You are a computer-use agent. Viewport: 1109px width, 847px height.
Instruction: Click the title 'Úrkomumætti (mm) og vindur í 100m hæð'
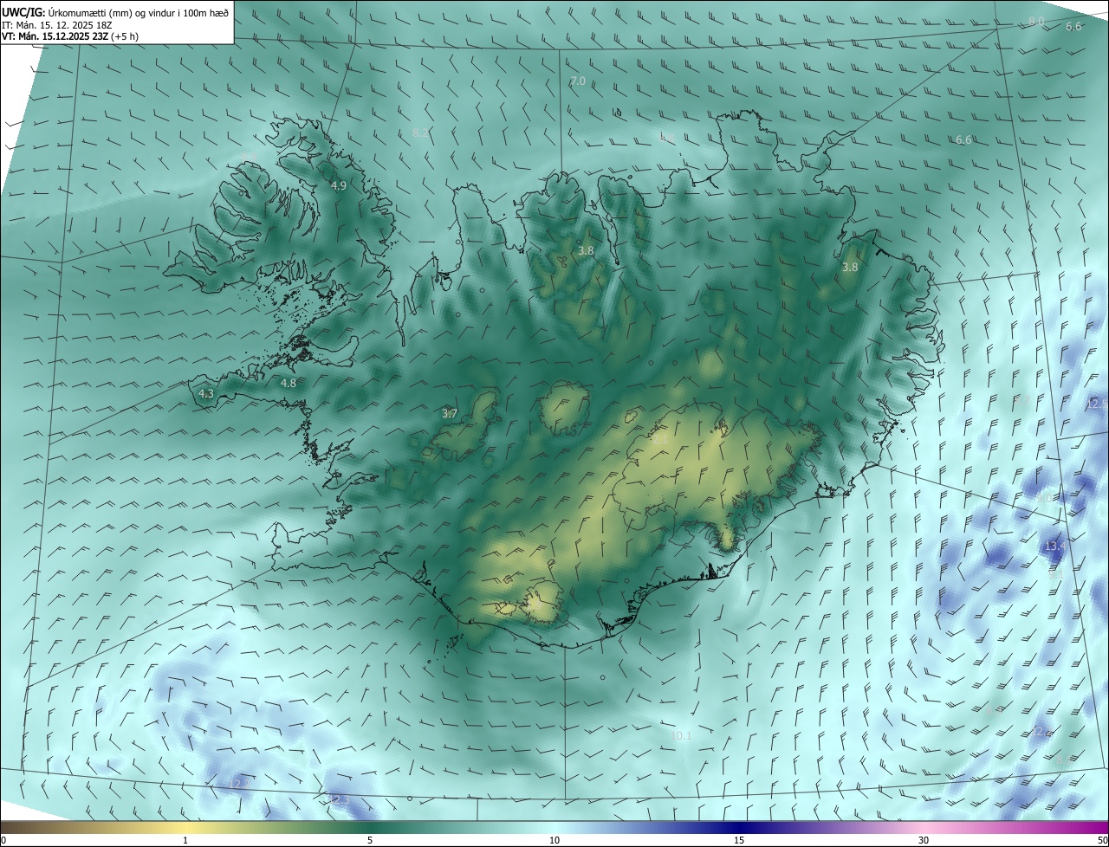(138, 12)
